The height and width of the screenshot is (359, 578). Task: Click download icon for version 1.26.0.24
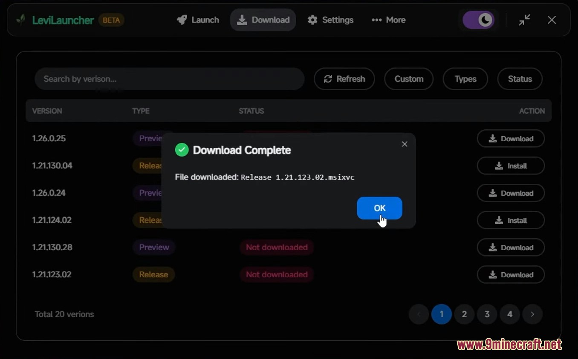click(493, 193)
